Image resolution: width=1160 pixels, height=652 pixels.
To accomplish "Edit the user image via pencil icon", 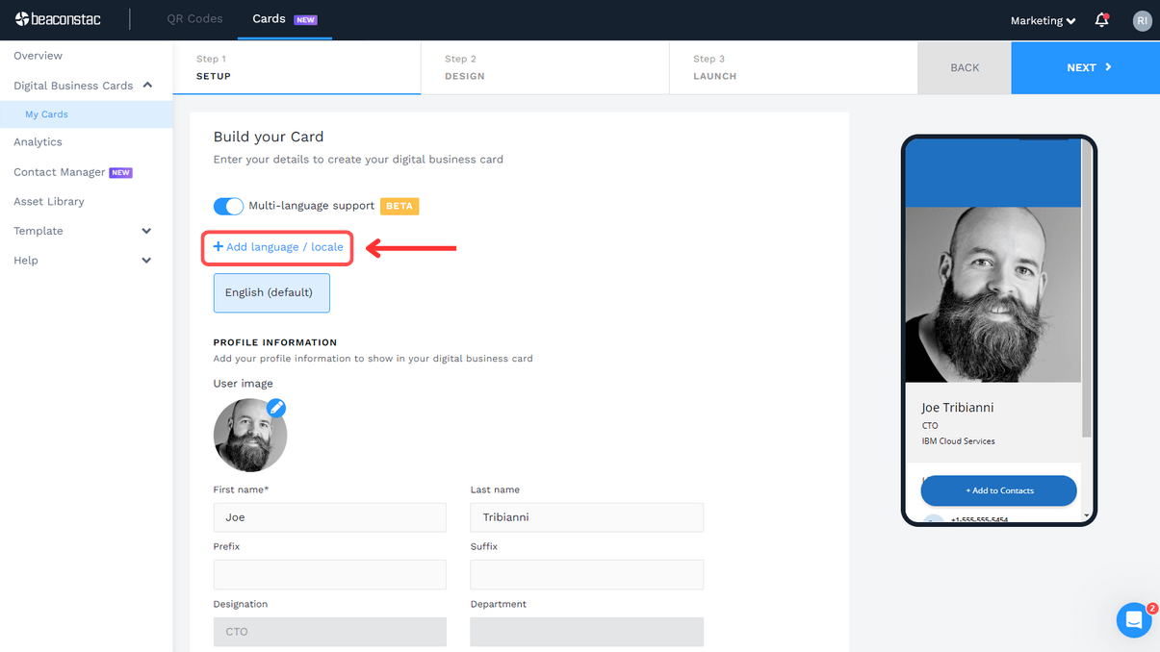I will (276, 408).
